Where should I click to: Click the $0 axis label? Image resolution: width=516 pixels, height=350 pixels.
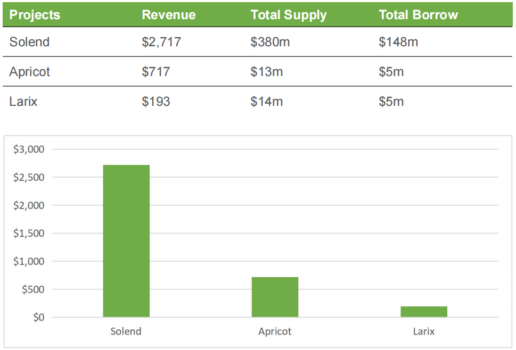tap(38, 317)
